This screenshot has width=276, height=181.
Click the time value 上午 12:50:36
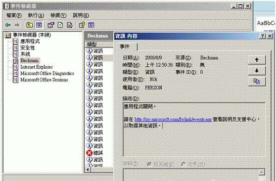(159, 65)
